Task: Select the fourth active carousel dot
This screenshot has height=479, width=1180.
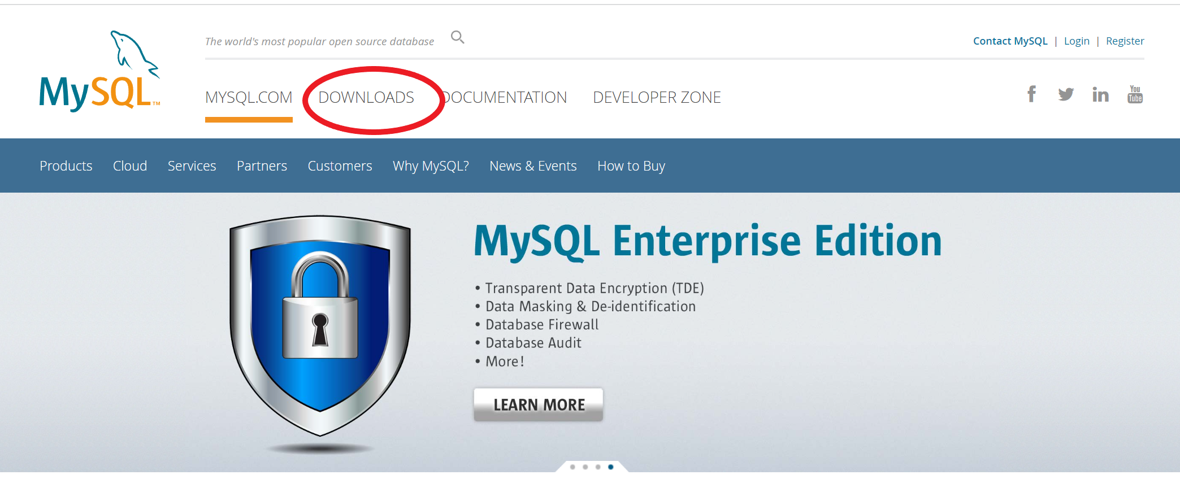Action: click(x=611, y=467)
